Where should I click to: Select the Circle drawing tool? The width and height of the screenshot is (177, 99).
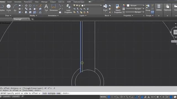point(9,8)
